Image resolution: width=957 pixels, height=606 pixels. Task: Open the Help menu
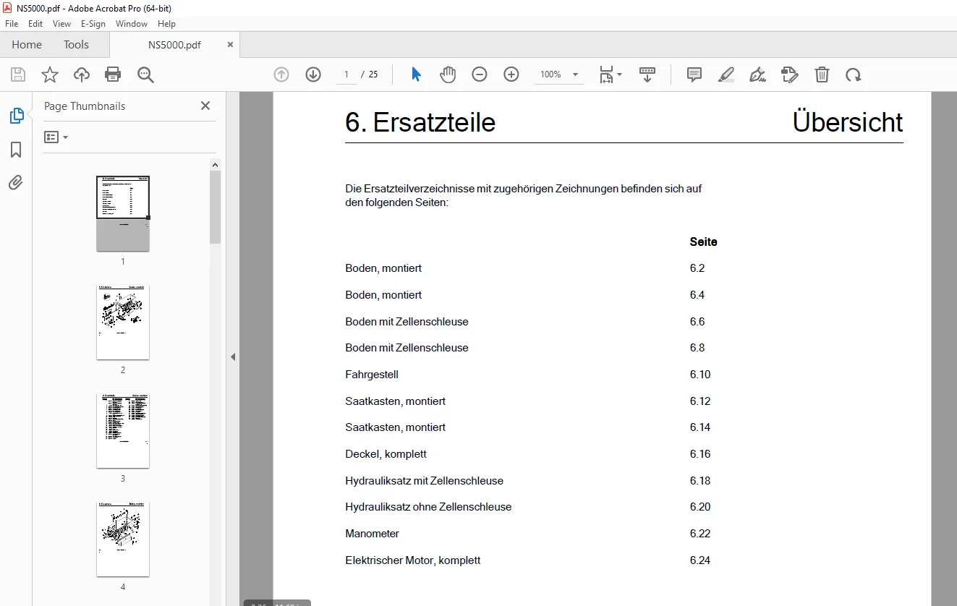tap(166, 24)
